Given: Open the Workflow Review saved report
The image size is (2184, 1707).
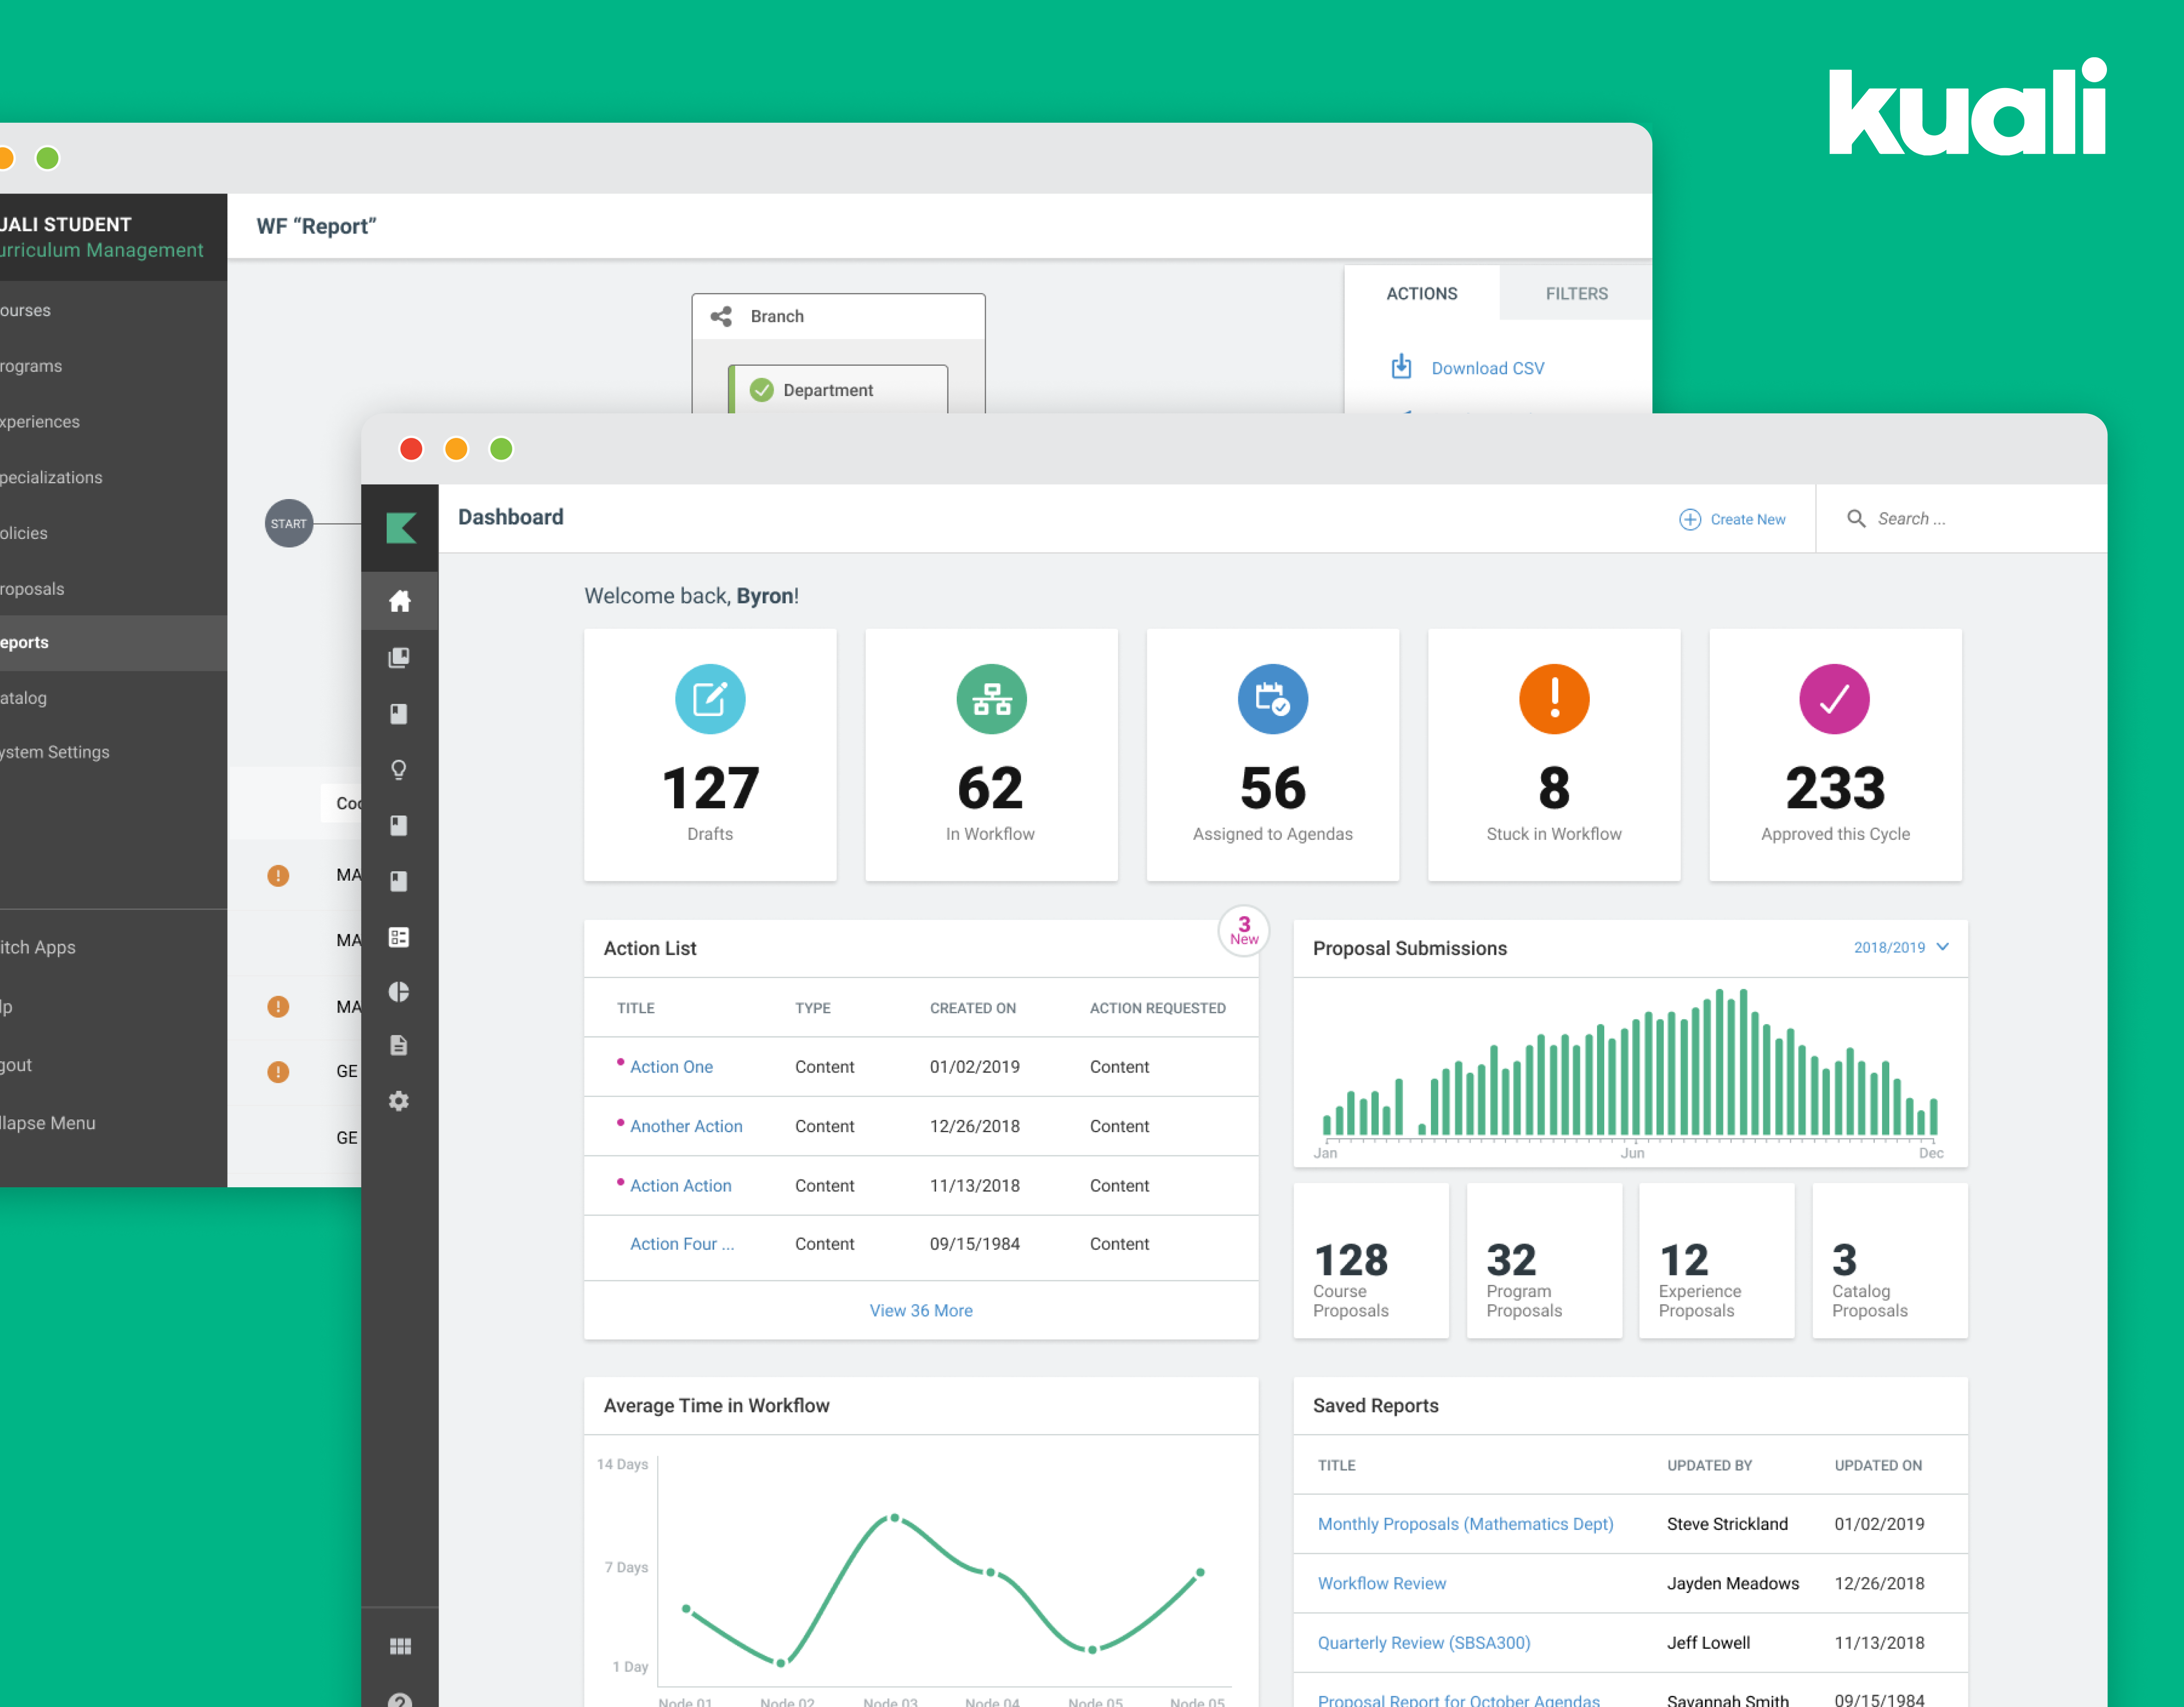Looking at the screenshot, I should 1381,1583.
